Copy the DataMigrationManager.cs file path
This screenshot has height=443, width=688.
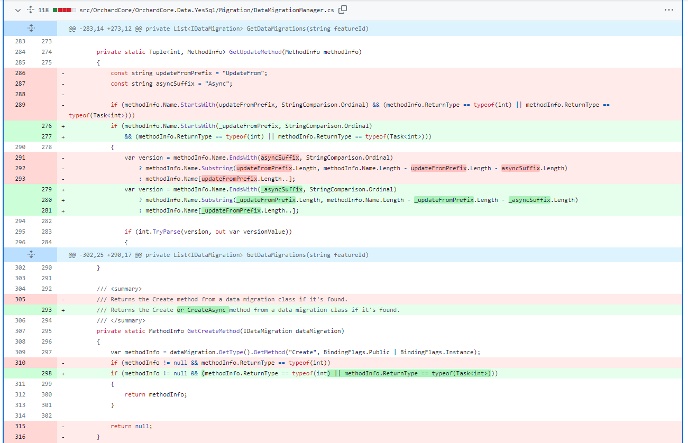(343, 10)
